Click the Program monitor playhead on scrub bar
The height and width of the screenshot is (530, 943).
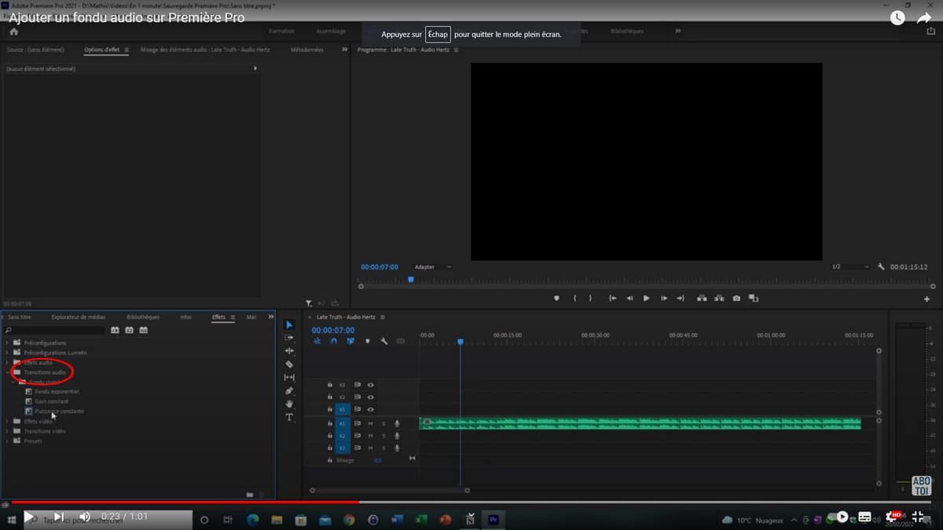pos(410,280)
